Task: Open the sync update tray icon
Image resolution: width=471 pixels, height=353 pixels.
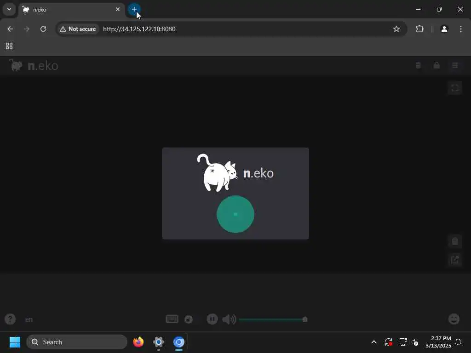Action: tap(388, 342)
